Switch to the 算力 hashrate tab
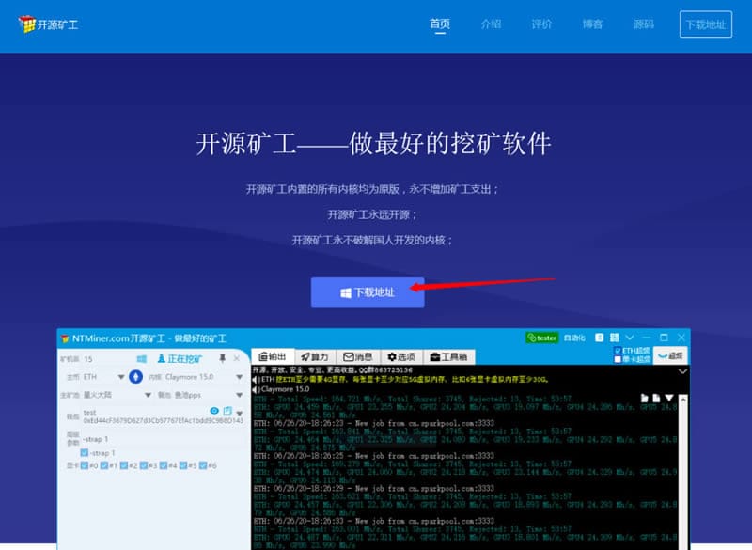Image resolution: width=752 pixels, height=550 pixels. click(314, 356)
